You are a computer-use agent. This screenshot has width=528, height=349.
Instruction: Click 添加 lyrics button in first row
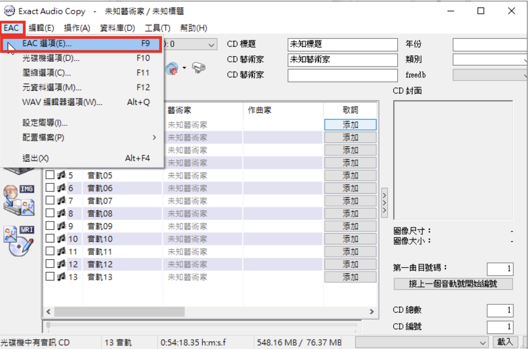point(350,125)
